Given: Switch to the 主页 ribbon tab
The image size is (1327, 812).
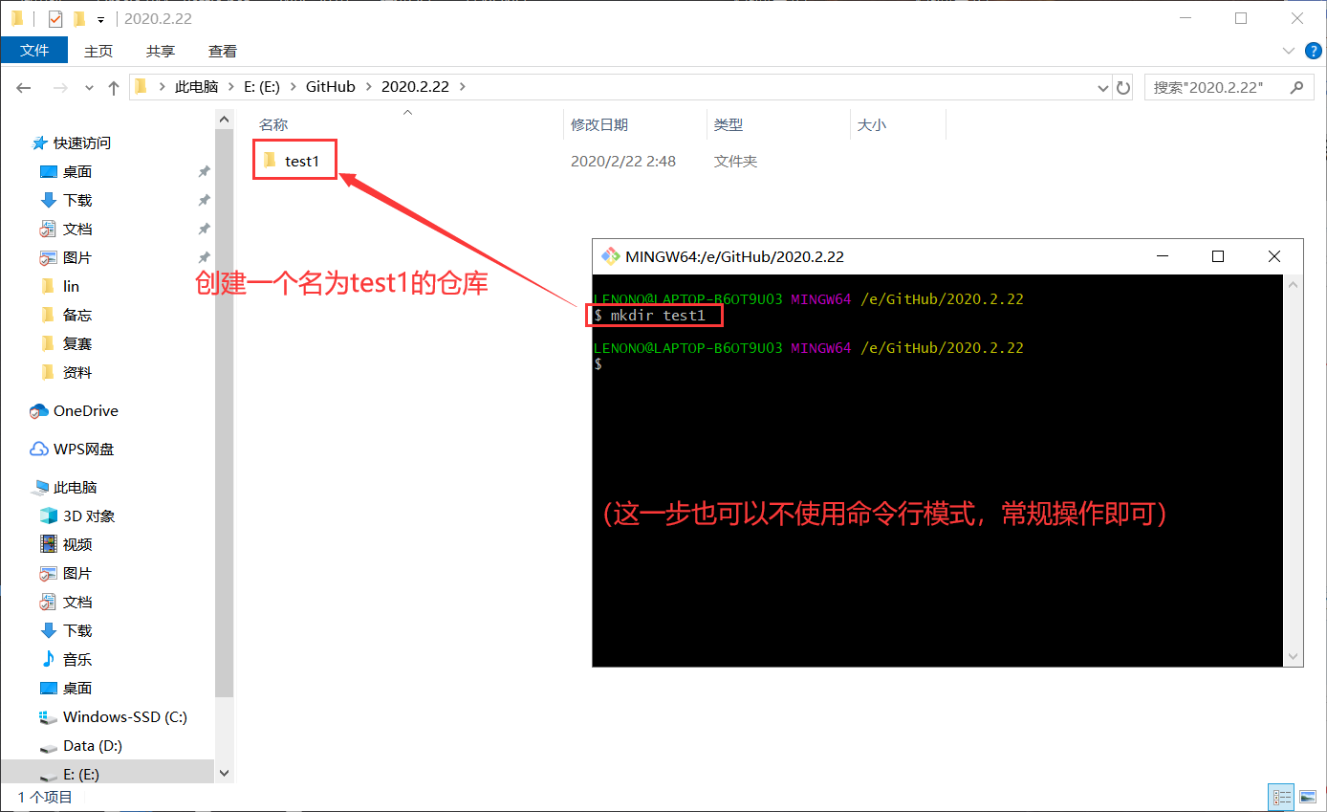Looking at the screenshot, I should 98,51.
